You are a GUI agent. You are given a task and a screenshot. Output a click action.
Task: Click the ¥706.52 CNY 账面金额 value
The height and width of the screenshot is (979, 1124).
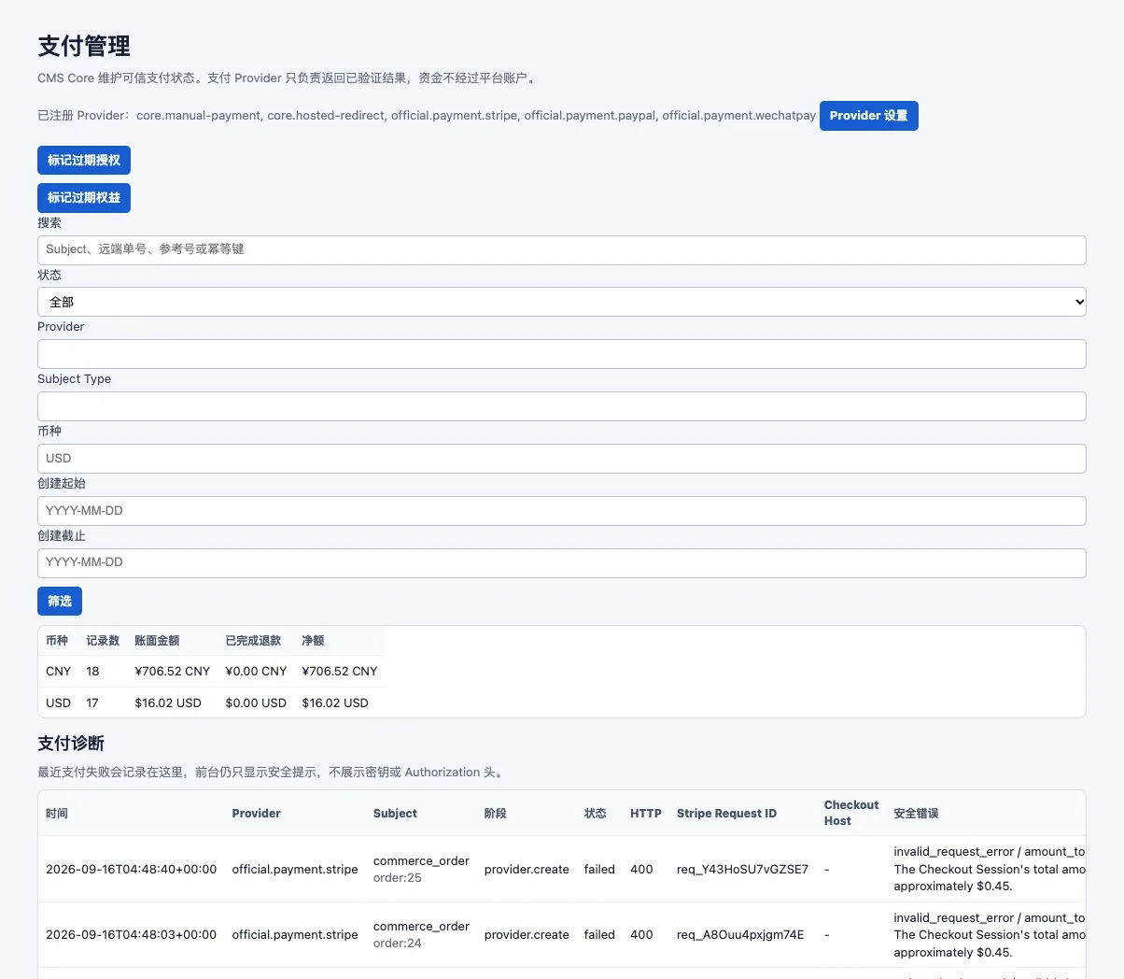[172, 672]
